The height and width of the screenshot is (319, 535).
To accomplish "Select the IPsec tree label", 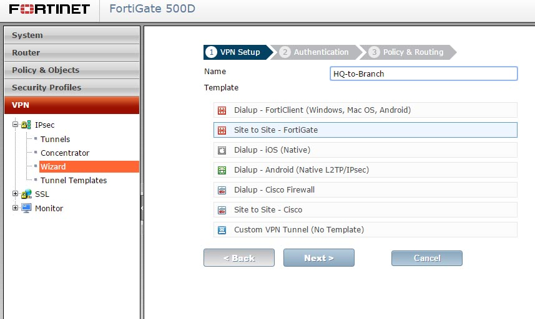I will click(x=45, y=125).
